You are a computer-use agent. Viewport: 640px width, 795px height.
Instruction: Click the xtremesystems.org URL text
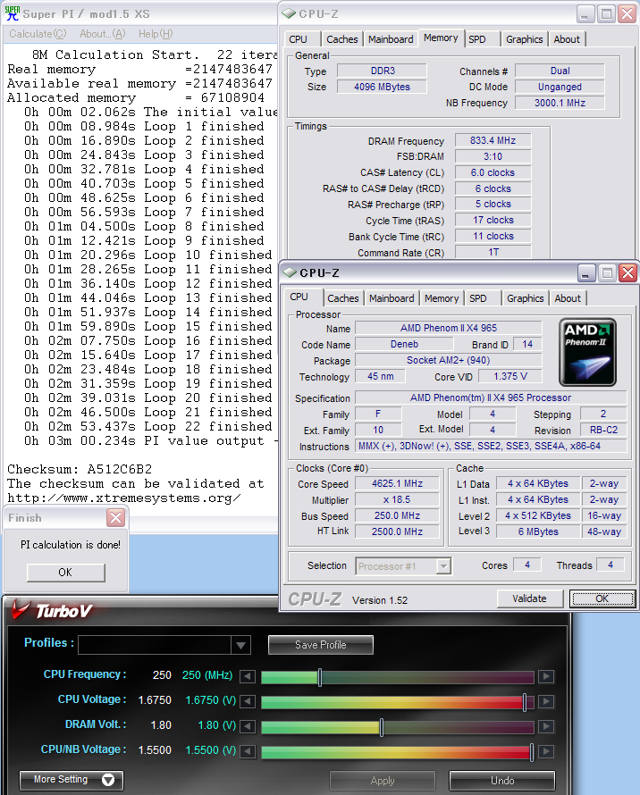coord(124,498)
